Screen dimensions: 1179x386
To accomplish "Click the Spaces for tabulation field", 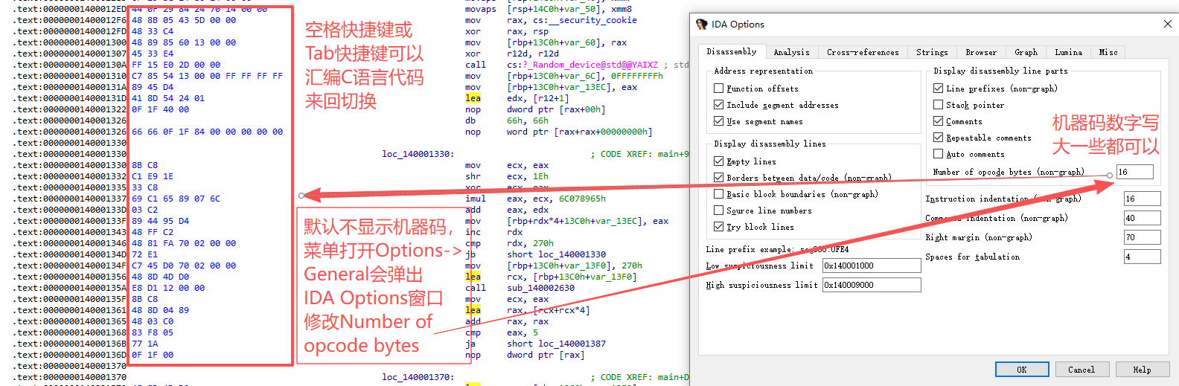I will pyautogui.click(x=1142, y=257).
